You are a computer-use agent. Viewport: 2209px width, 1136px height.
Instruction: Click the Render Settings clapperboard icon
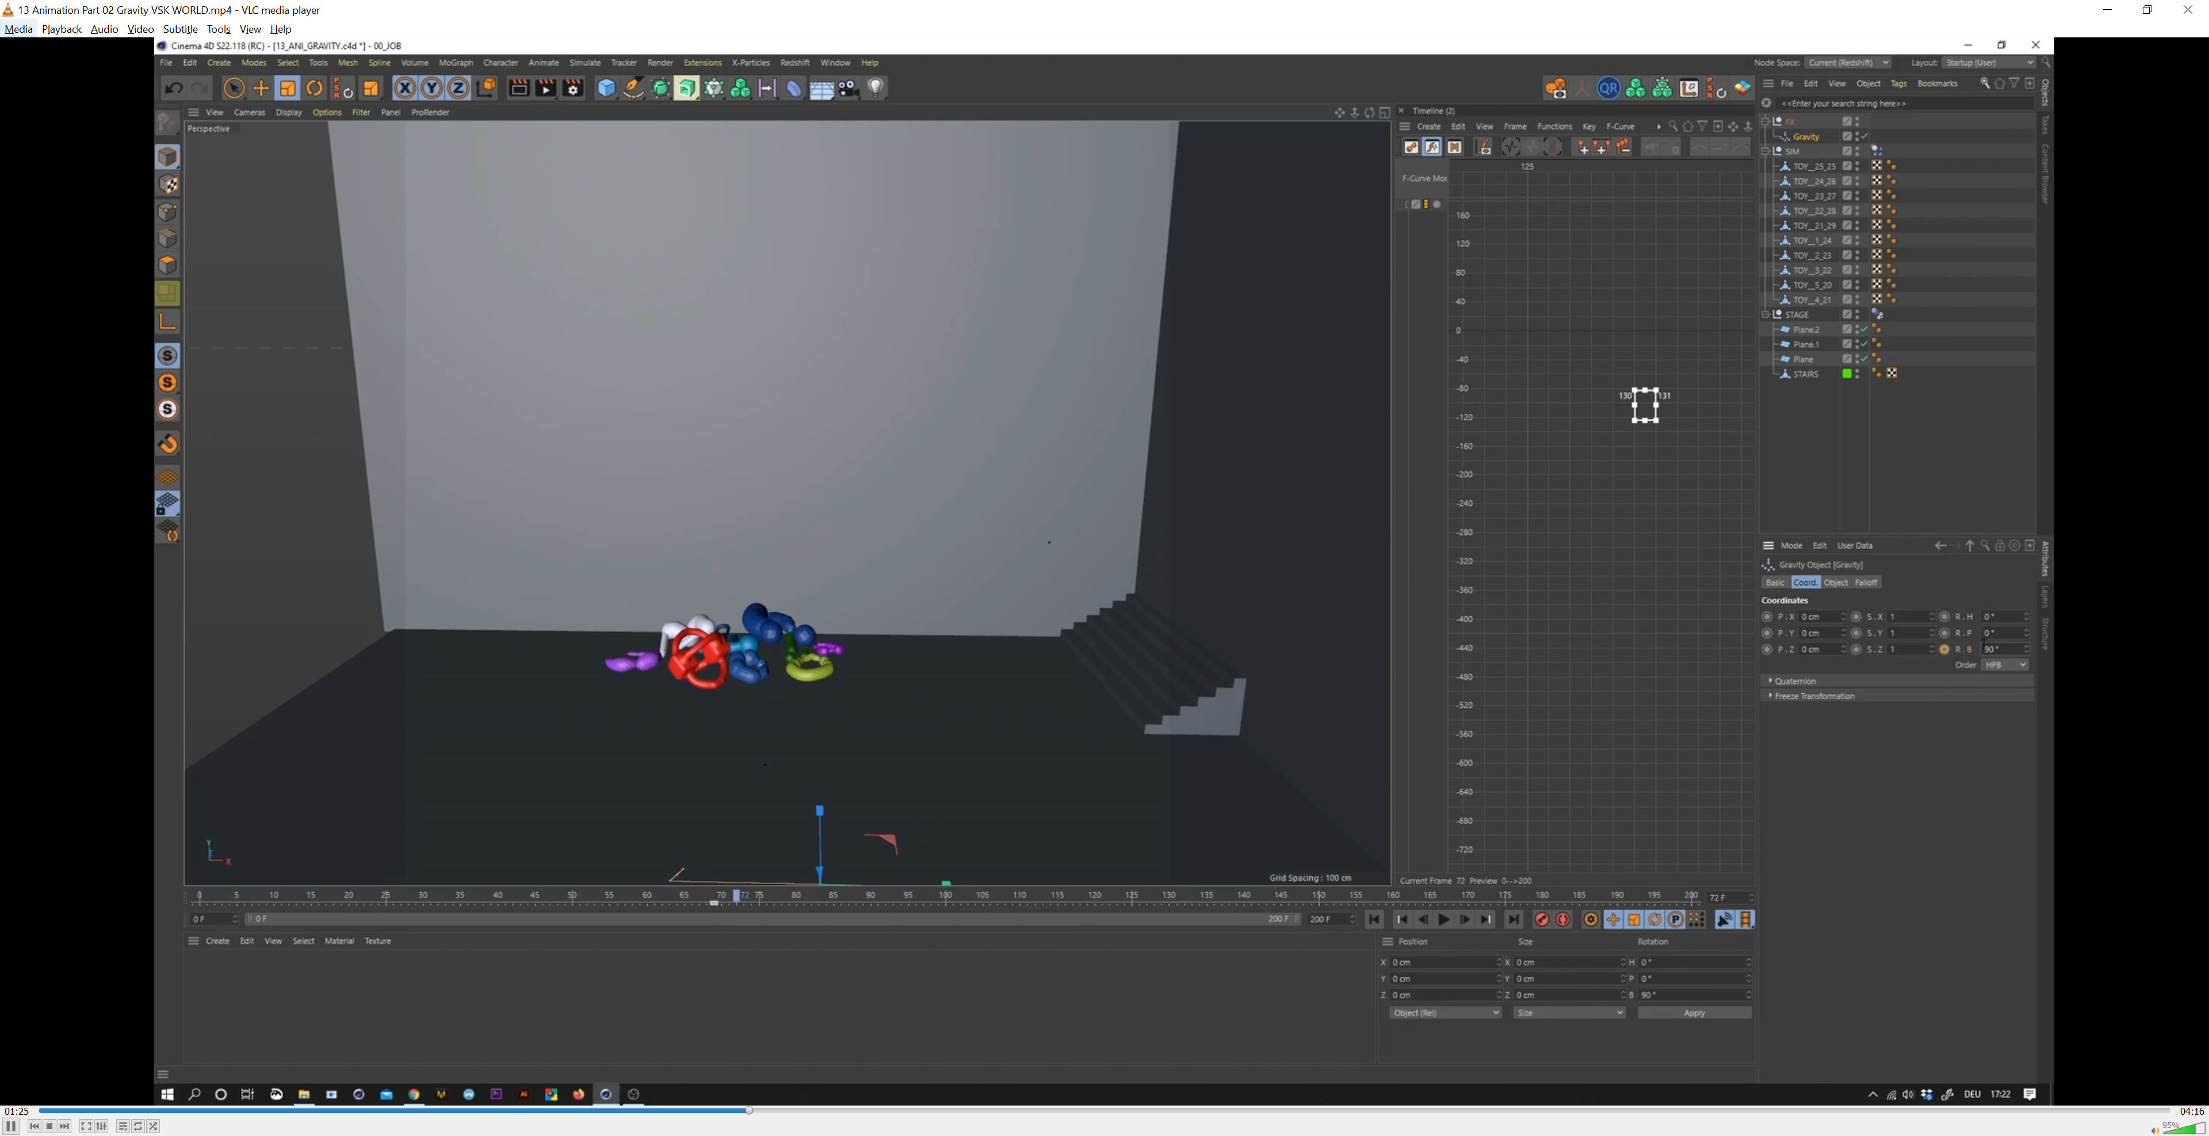pyautogui.click(x=573, y=88)
